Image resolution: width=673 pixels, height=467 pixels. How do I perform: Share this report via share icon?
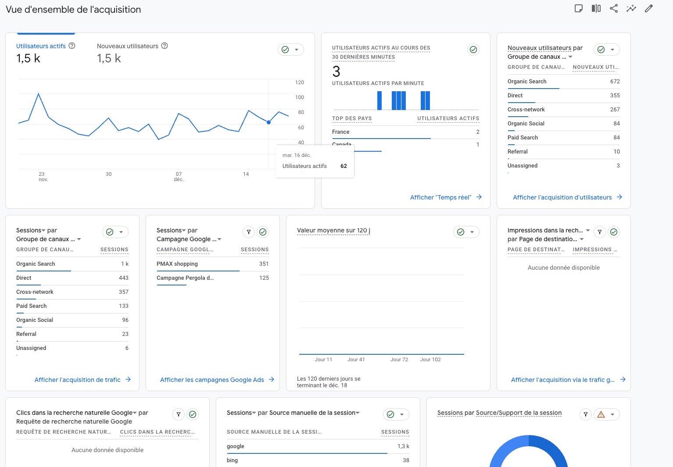coord(614,8)
